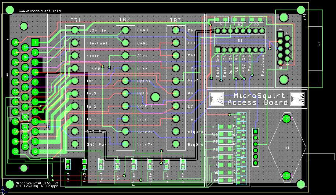Click the vertical FPump label below the LED row

tap(134, 179)
